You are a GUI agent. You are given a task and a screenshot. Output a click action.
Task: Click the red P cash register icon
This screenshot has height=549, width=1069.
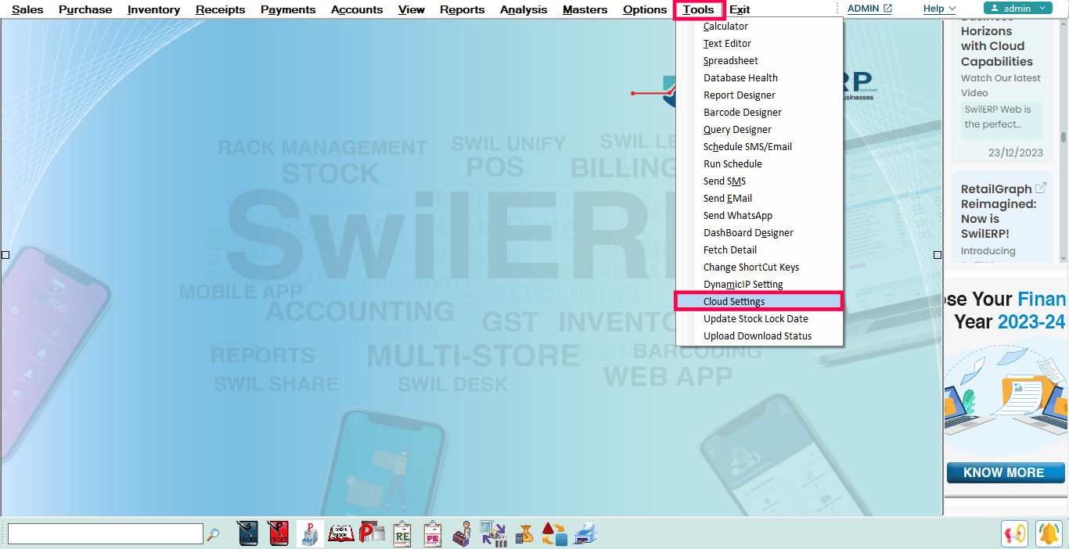click(x=310, y=533)
